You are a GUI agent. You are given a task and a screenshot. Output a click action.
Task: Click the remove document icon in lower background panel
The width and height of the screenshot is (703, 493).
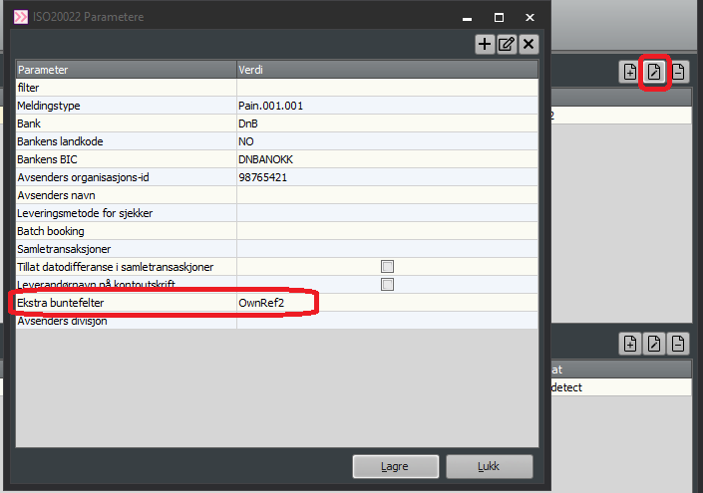[678, 344]
